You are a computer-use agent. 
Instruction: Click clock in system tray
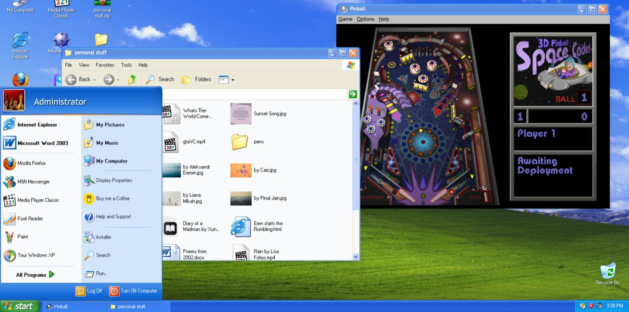pyautogui.click(x=615, y=306)
